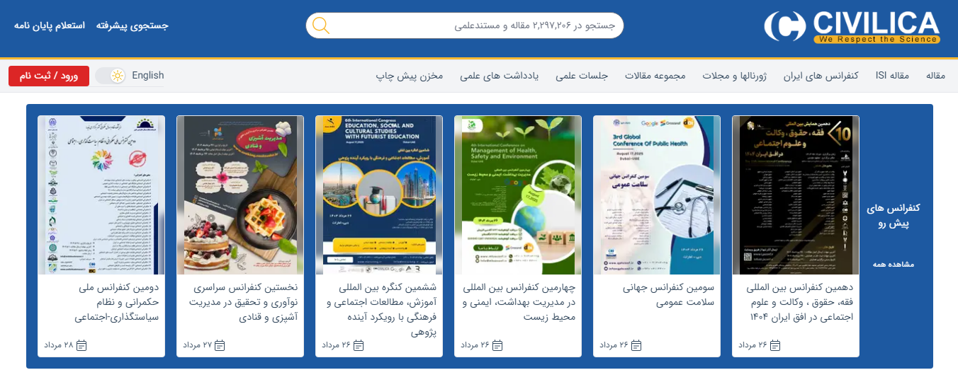Open the مقاله ISI menu item
The image size is (958, 387).
pos(892,76)
